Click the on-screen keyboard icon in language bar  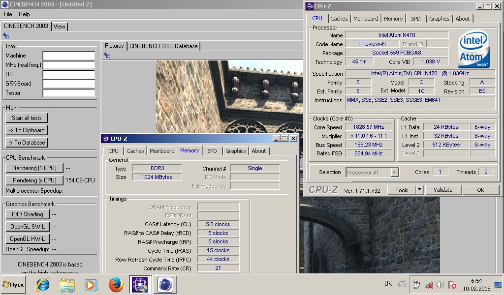402,284
